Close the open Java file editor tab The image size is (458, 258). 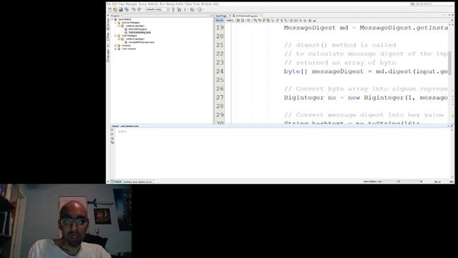click(260, 16)
